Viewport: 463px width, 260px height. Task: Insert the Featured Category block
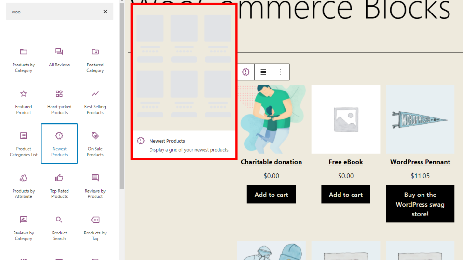point(95,60)
